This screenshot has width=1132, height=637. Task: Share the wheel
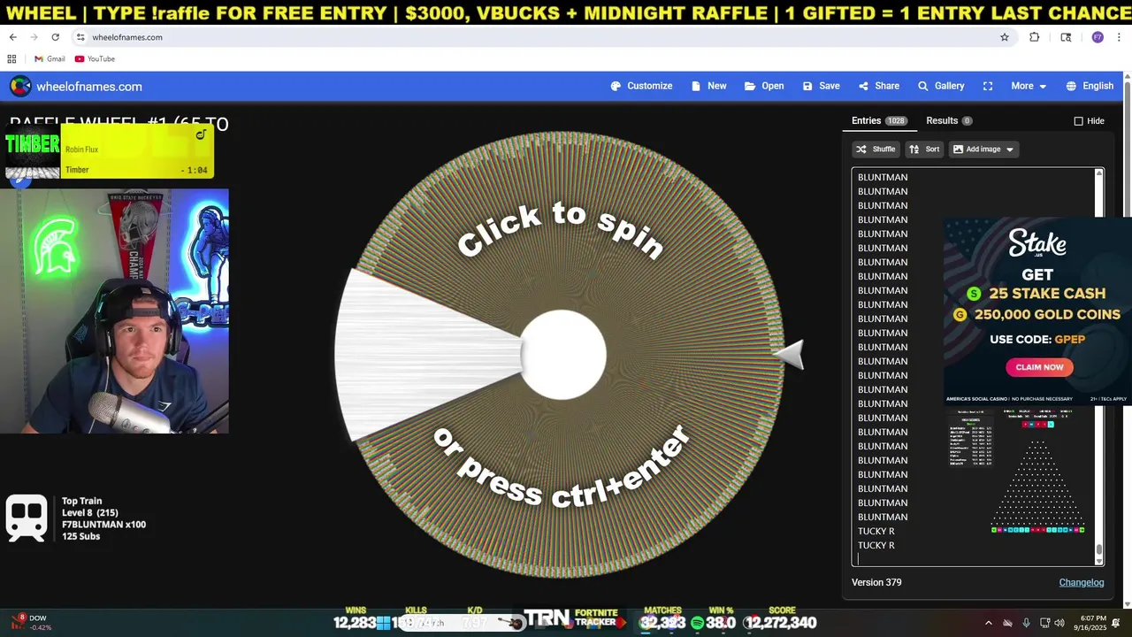[878, 86]
